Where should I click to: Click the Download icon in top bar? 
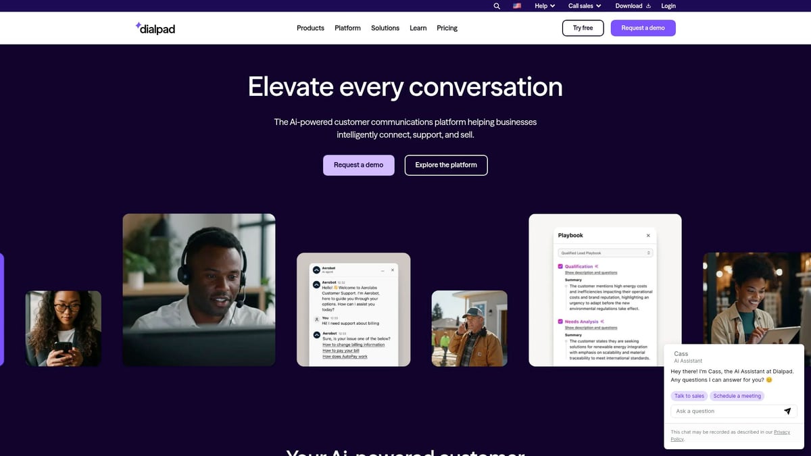click(x=648, y=6)
